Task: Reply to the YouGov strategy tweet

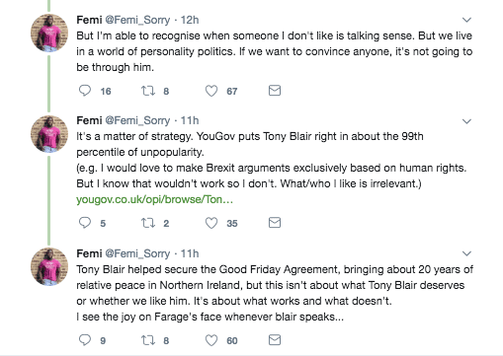Action: click(x=85, y=223)
